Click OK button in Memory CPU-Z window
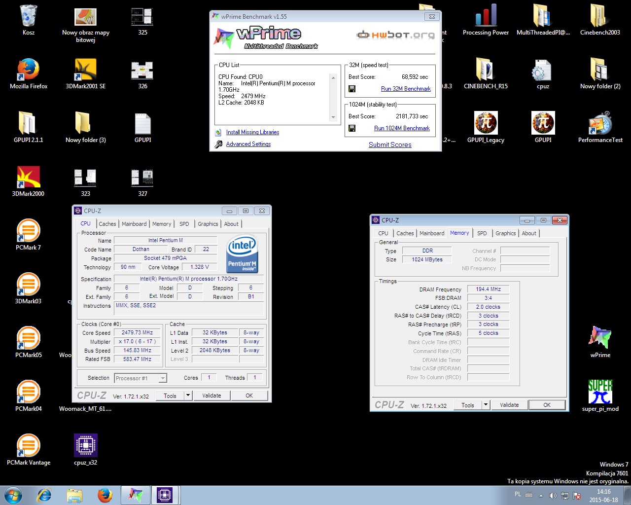 click(547, 405)
